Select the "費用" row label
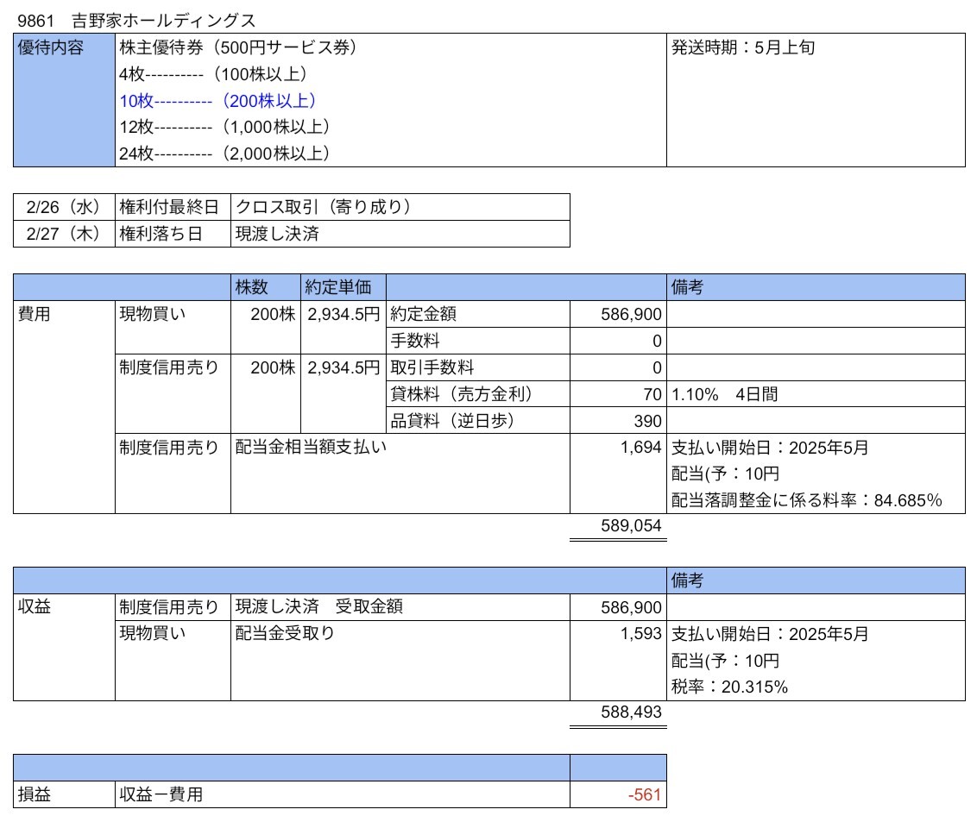 point(35,314)
